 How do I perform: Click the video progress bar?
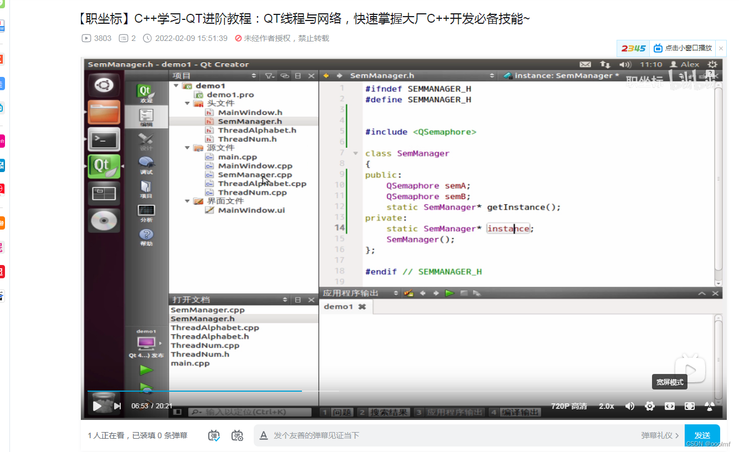point(404,391)
